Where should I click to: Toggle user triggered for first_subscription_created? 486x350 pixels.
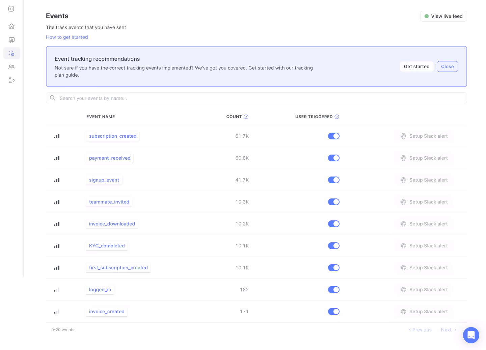pos(334,268)
